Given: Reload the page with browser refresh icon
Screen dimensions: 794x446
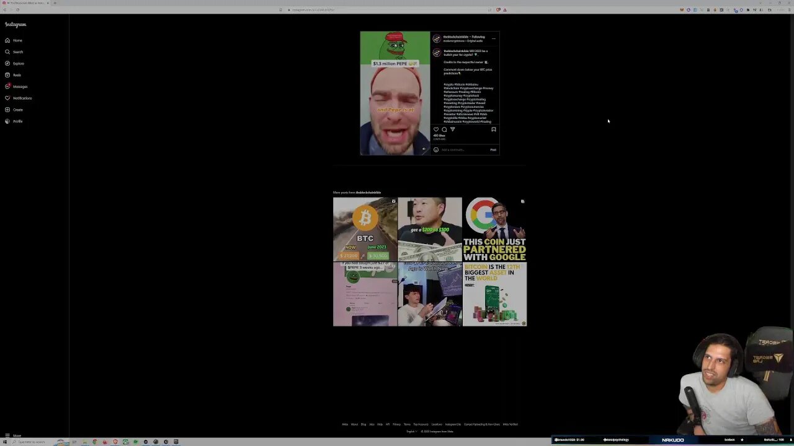Looking at the screenshot, I should (x=17, y=9).
